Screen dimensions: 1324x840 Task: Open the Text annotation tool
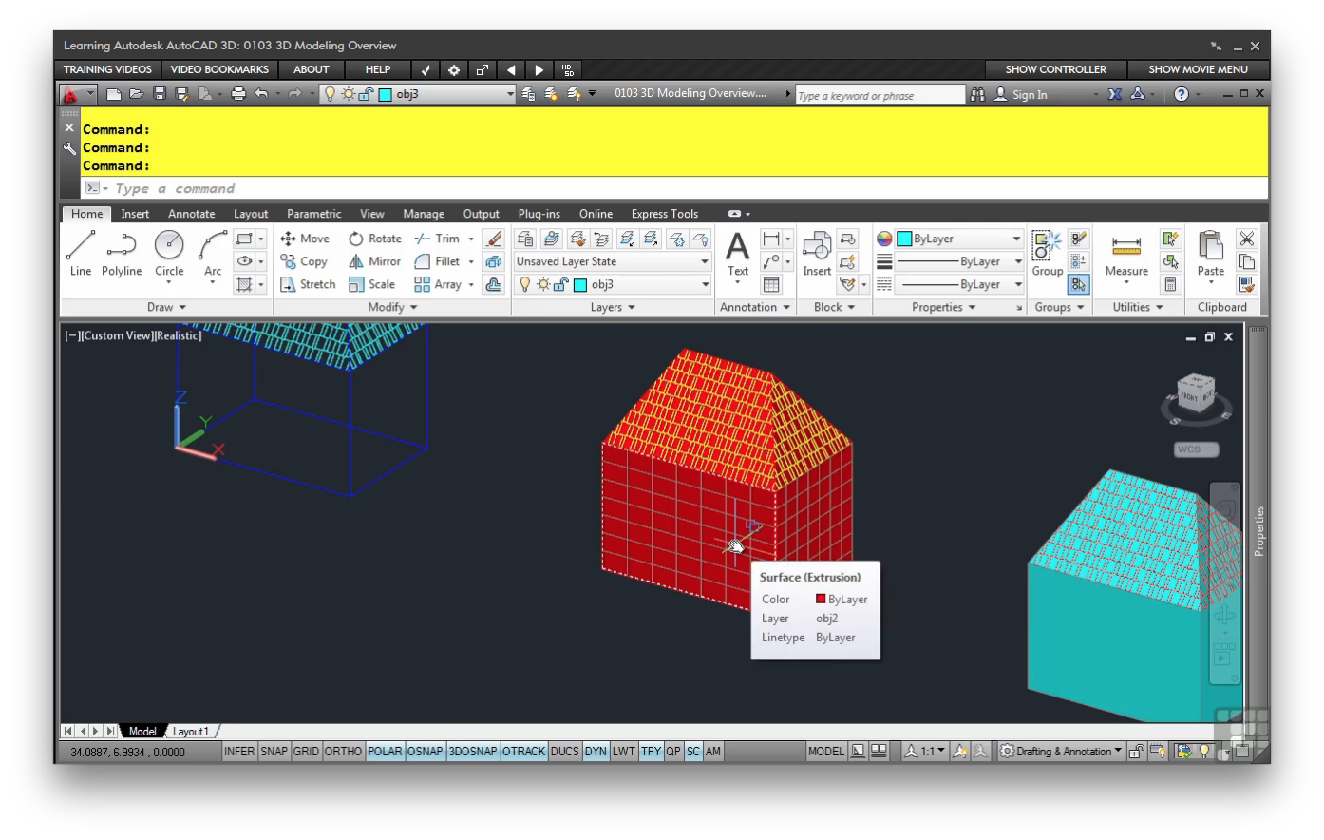point(738,254)
